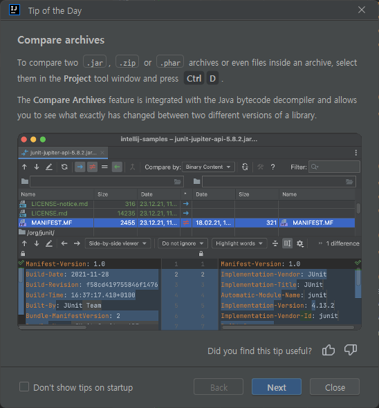
Task: Click the previous difference up arrow in the lower toolbar
Action: tap(24, 243)
